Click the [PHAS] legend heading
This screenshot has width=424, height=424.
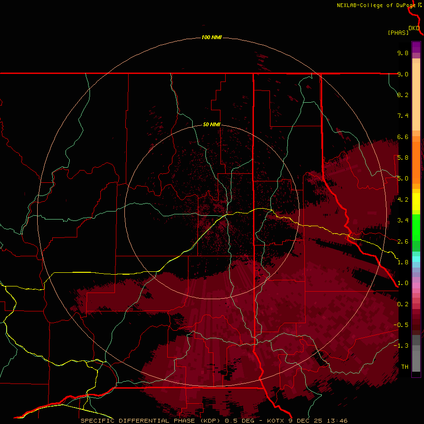click(398, 33)
